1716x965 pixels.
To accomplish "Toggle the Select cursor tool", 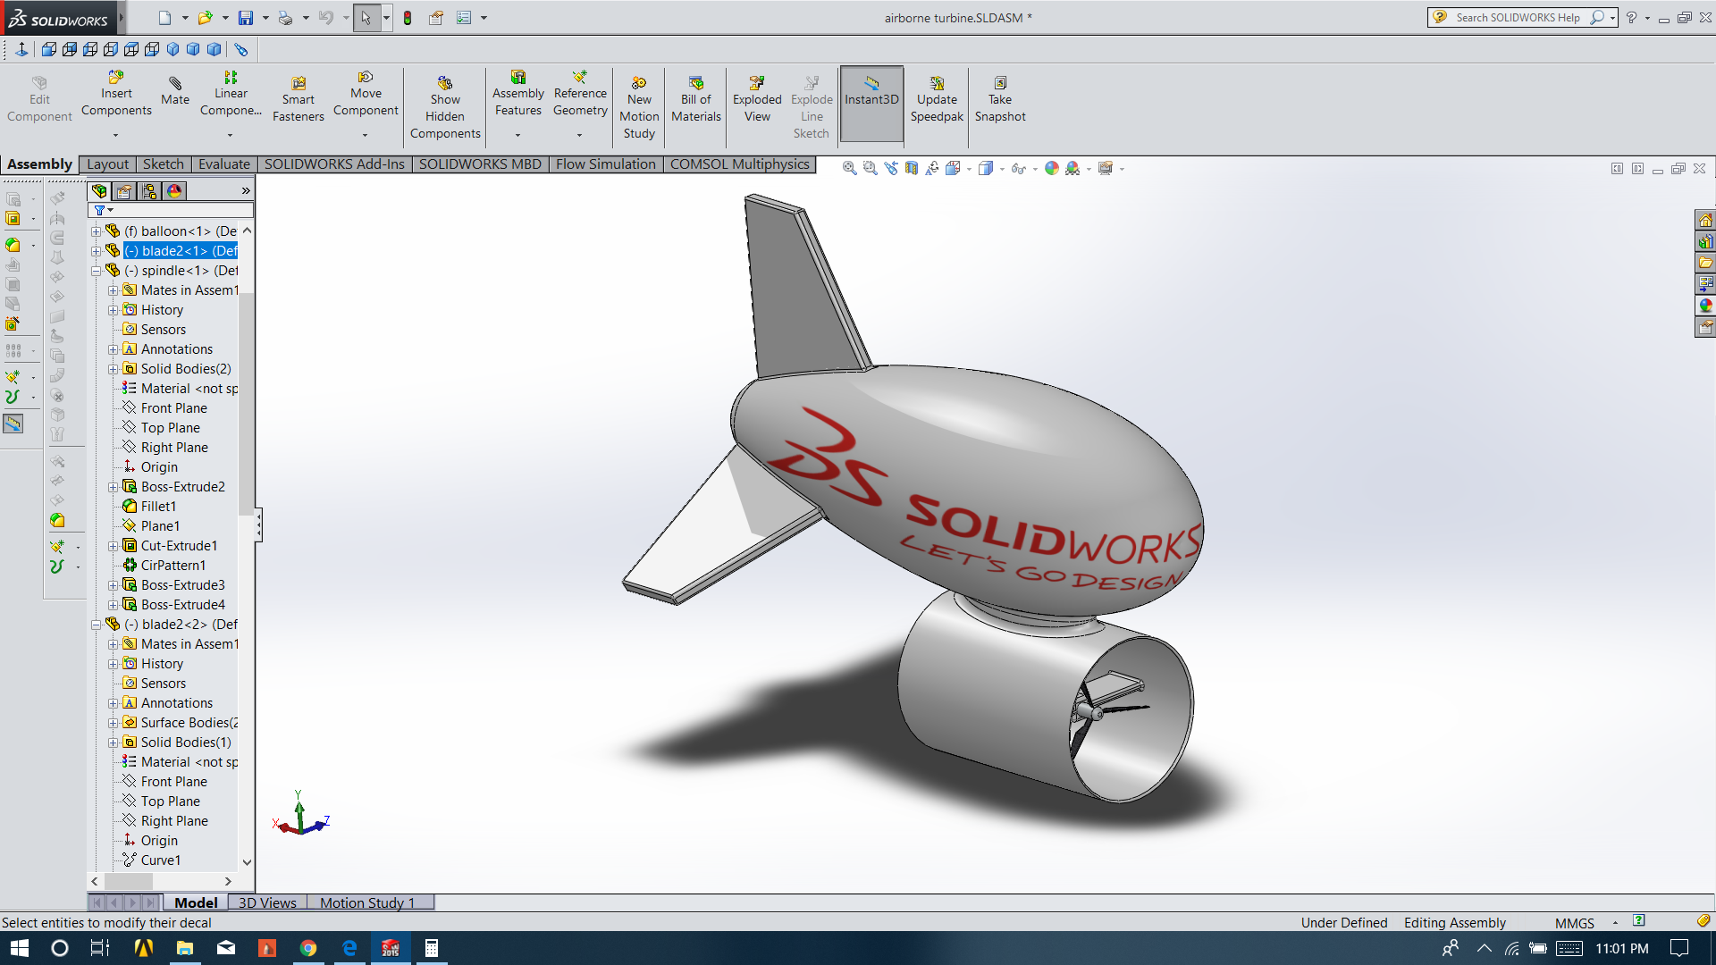I will 366,18.
